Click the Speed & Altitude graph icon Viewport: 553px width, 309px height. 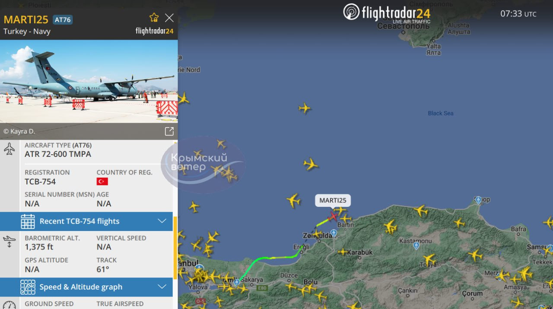[x=28, y=287]
